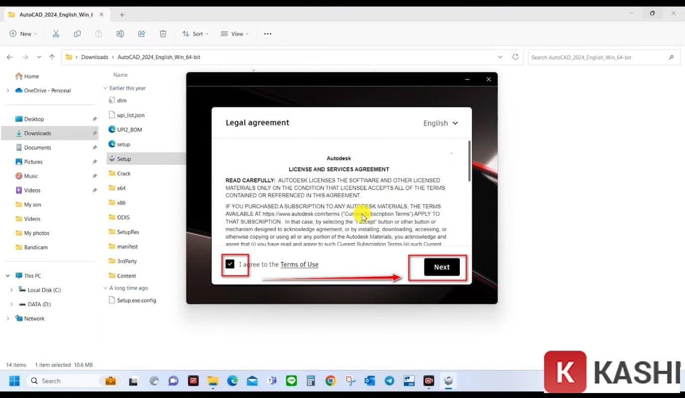685x398 pixels.
Task: Open LINE from the taskbar
Action: point(291,381)
